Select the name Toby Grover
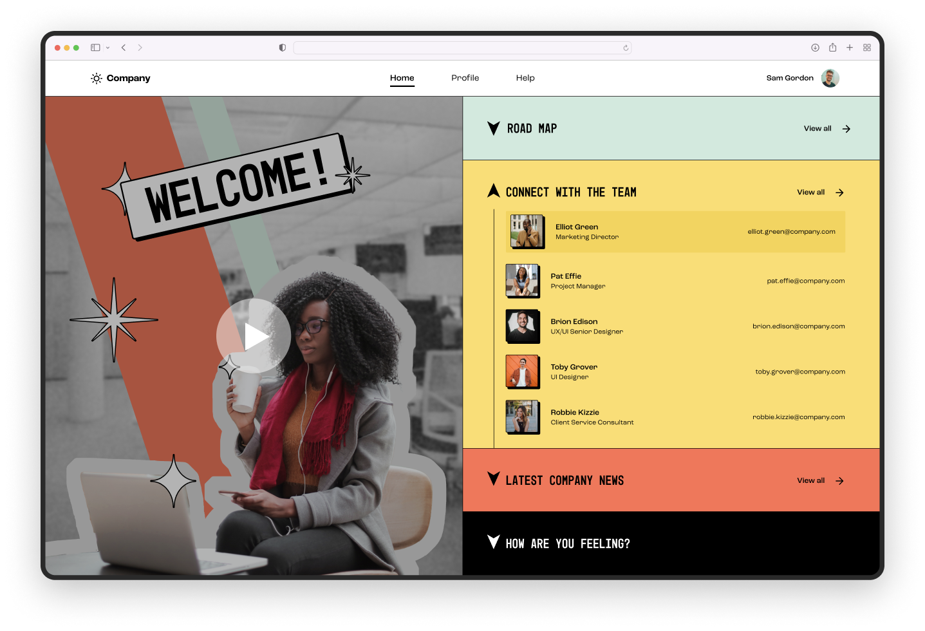 574,367
